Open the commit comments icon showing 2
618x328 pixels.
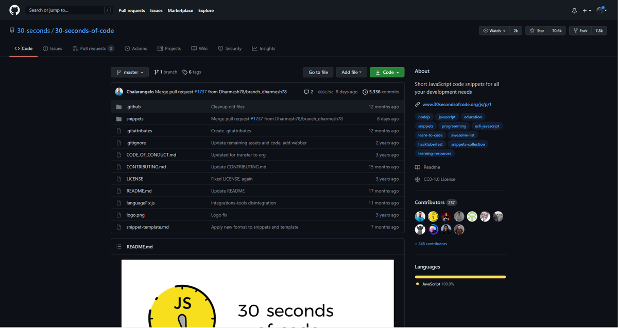[x=308, y=92]
